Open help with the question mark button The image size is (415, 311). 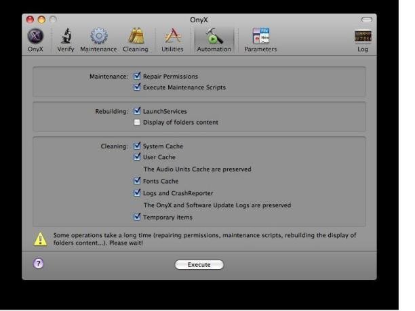[x=39, y=264]
